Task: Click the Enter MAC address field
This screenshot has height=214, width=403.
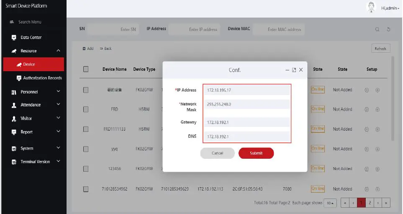Action: pos(279,29)
